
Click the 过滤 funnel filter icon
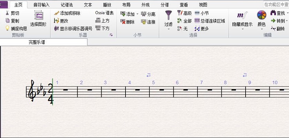(x=168, y=15)
